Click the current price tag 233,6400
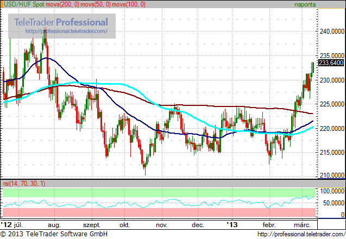The height and width of the screenshot is (239, 346). tap(331, 62)
